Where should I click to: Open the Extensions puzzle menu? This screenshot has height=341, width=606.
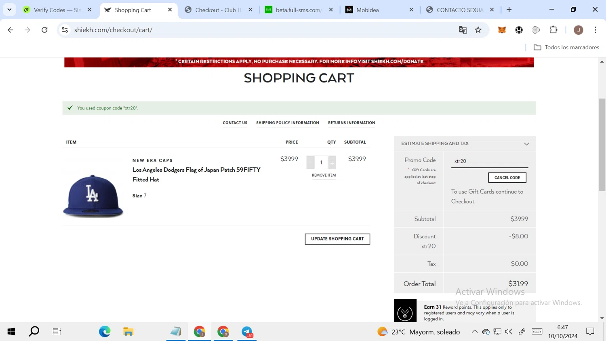click(553, 30)
